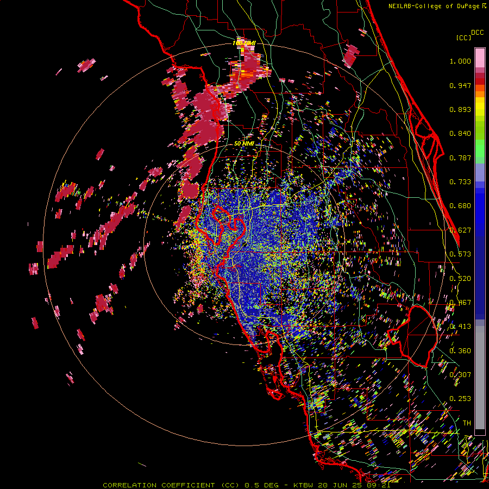
Task: Select the 0.840 scale value
Action: click(460, 134)
